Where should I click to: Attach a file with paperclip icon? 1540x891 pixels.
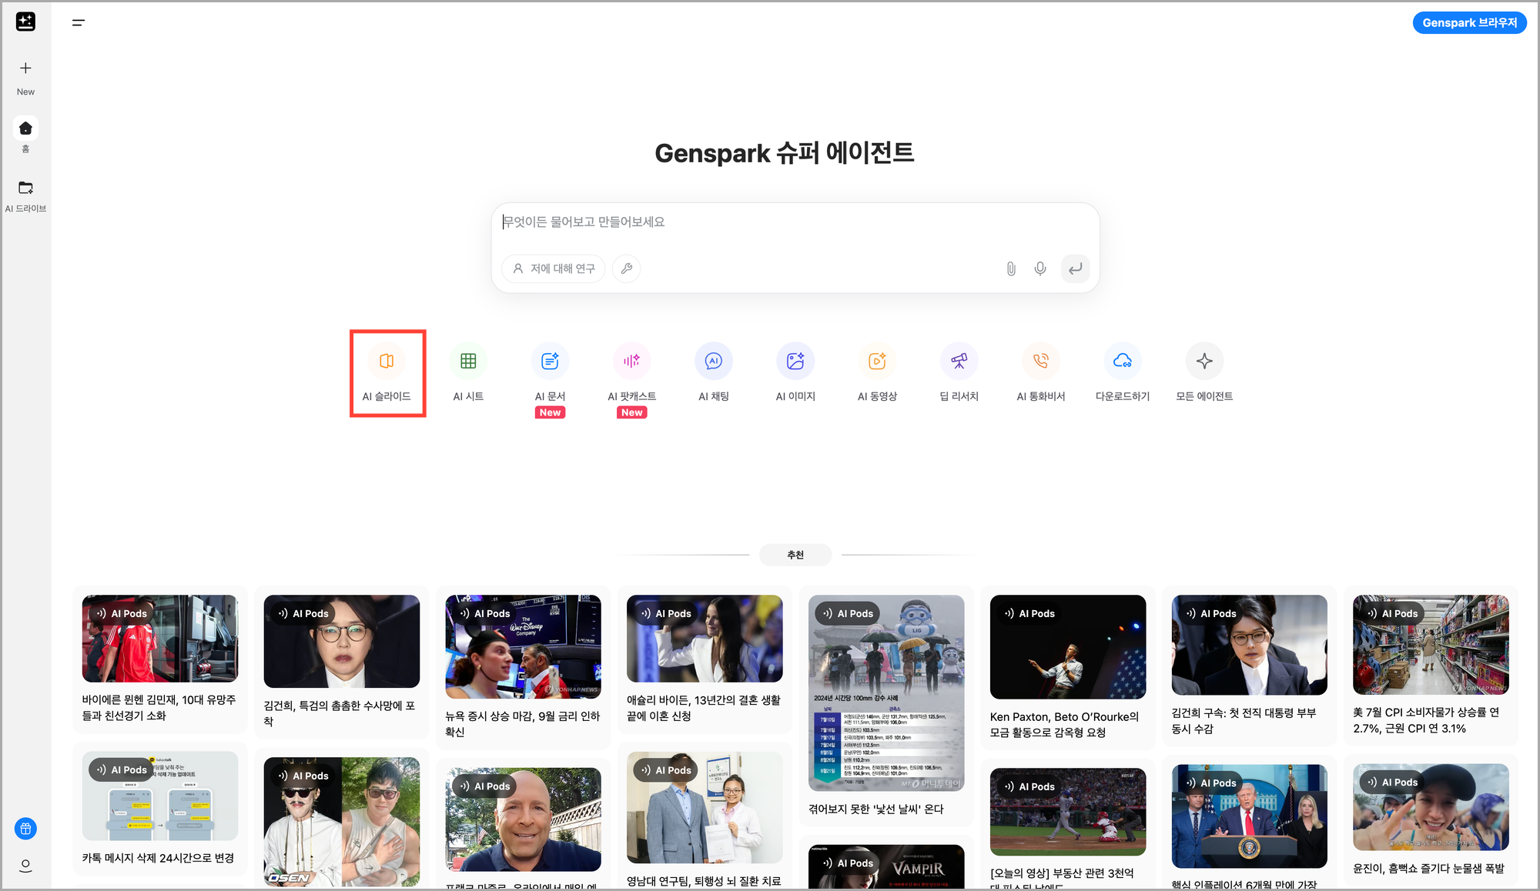1011,269
